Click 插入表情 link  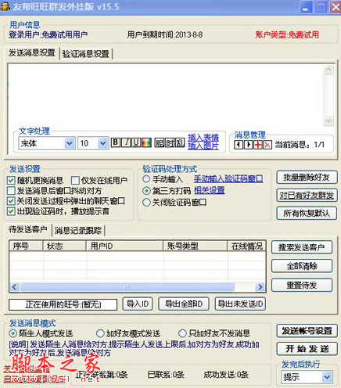point(203,138)
